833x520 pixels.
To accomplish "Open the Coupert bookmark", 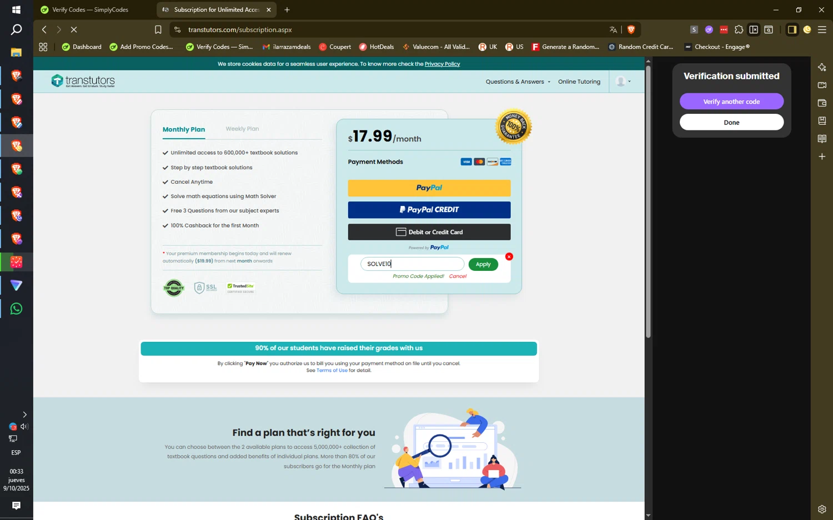I will 335,47.
